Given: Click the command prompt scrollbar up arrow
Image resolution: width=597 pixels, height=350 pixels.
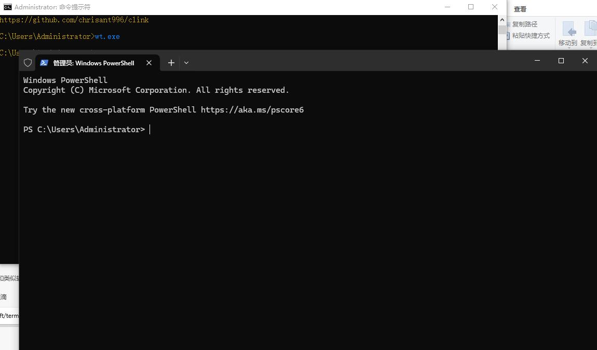Looking at the screenshot, I should pos(502,19).
